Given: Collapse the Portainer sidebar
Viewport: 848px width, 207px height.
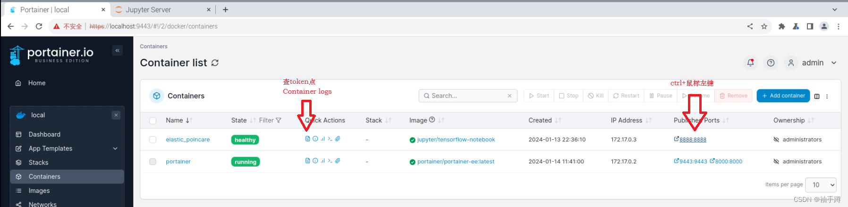Looking at the screenshot, I should click(x=118, y=50).
